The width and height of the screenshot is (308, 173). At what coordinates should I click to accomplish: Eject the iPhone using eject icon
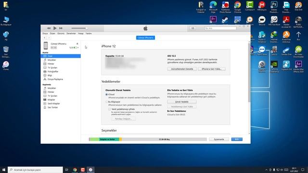(77, 44)
